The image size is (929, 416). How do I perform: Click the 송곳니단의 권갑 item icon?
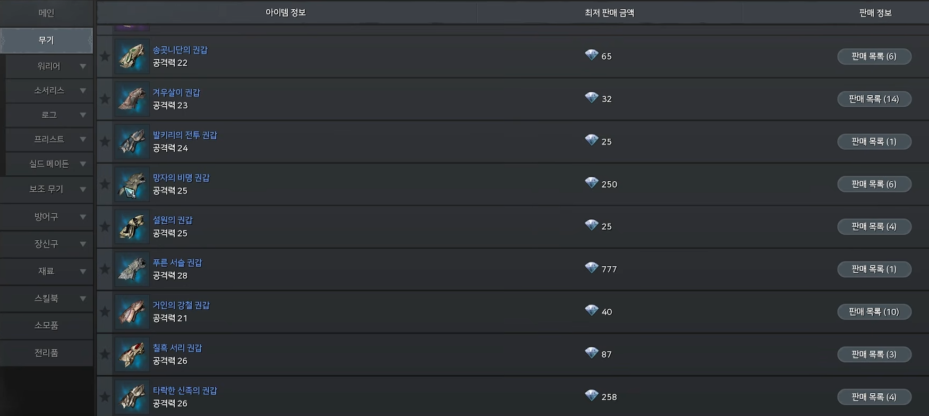[132, 56]
